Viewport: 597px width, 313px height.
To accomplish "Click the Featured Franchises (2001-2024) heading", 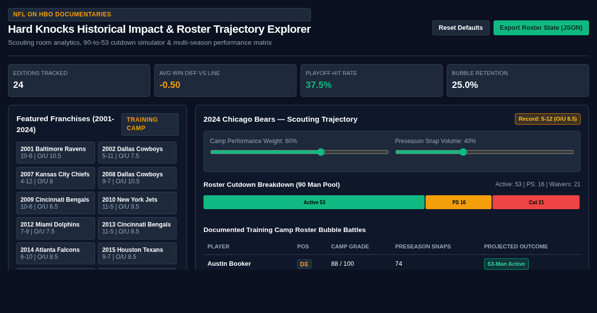I will point(65,124).
